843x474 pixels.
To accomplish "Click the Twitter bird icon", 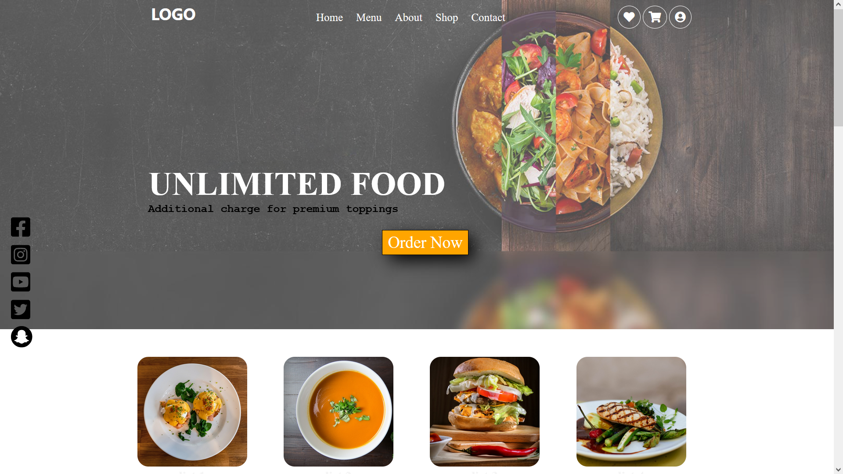I will point(21,309).
